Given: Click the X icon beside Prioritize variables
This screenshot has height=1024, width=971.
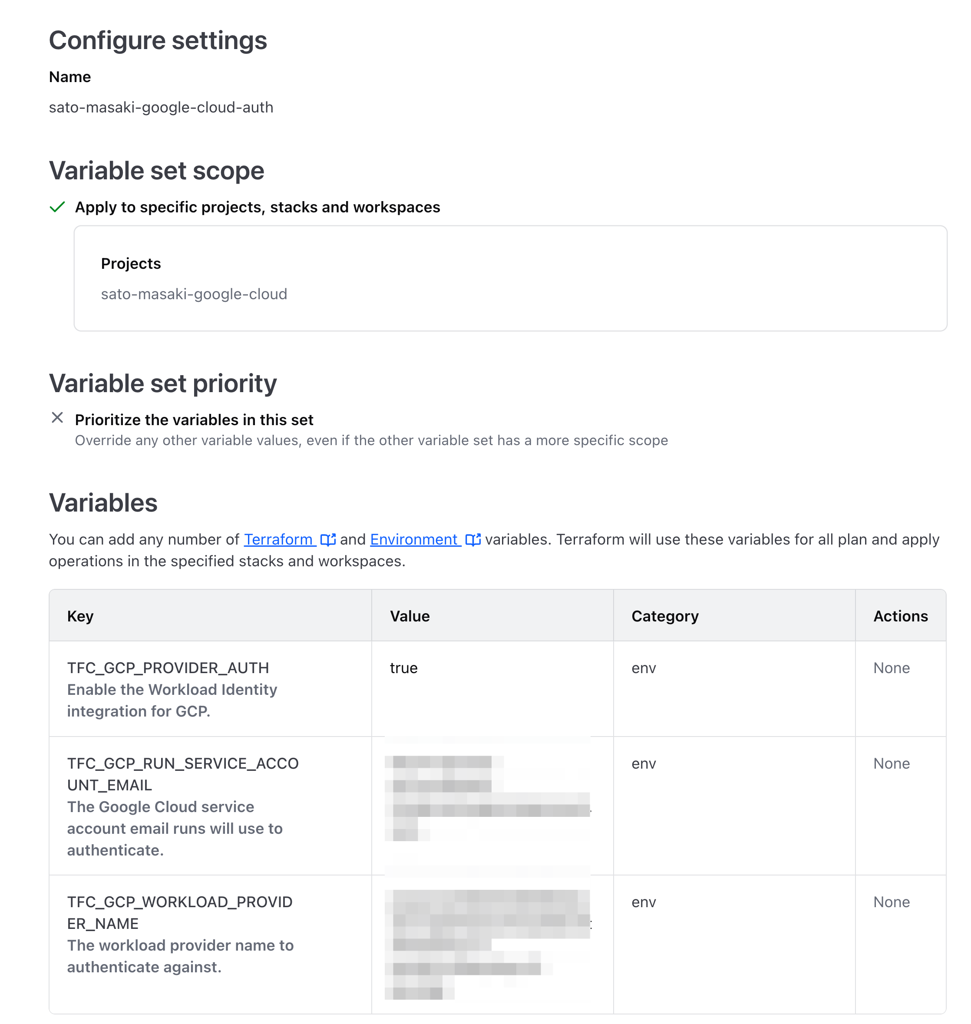Looking at the screenshot, I should (x=58, y=418).
